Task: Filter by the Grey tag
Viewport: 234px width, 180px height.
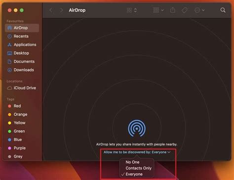Action: click(22, 156)
